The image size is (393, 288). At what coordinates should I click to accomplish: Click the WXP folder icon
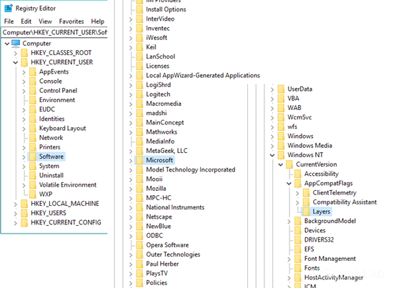click(33, 194)
